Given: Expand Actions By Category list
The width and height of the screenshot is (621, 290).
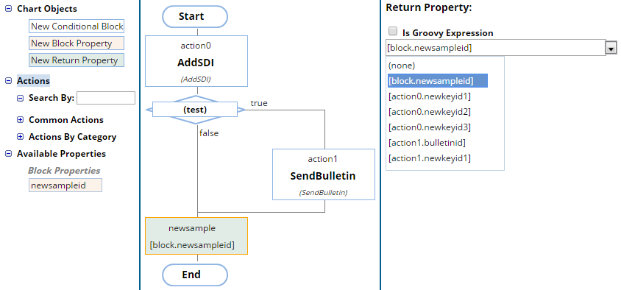Looking at the screenshot, I should click(20, 137).
